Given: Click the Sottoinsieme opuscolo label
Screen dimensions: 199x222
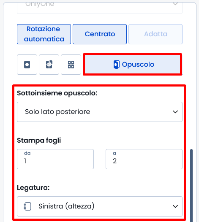Looking at the screenshot, I should [57, 93].
